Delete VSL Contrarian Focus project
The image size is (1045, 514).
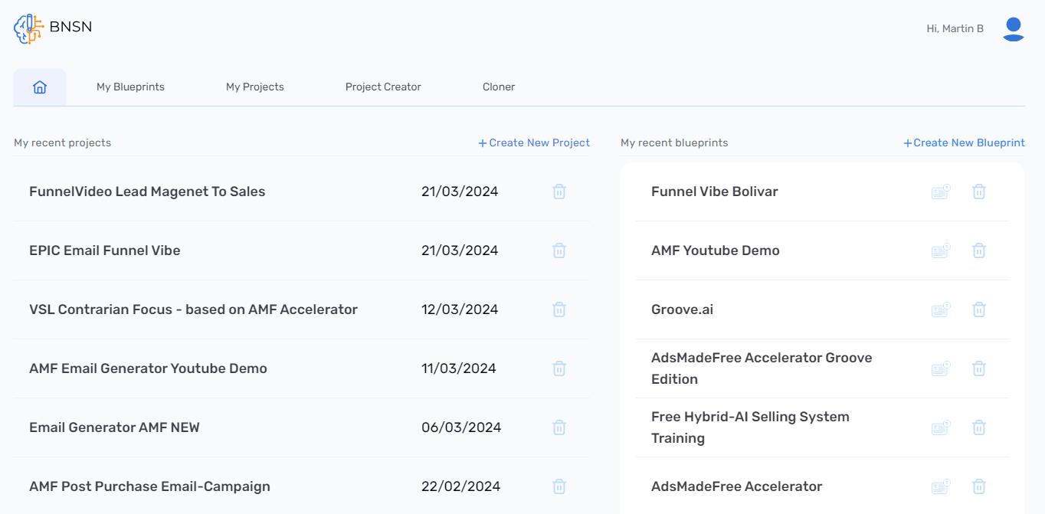point(559,309)
